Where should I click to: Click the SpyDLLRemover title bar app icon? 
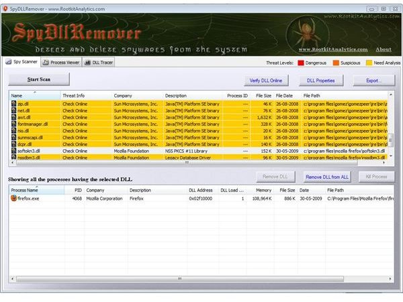click(5, 9)
